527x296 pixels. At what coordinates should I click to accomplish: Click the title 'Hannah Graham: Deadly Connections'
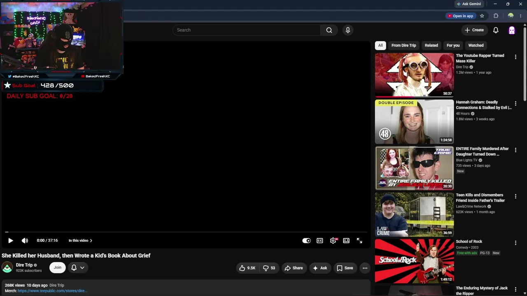tap(484, 105)
